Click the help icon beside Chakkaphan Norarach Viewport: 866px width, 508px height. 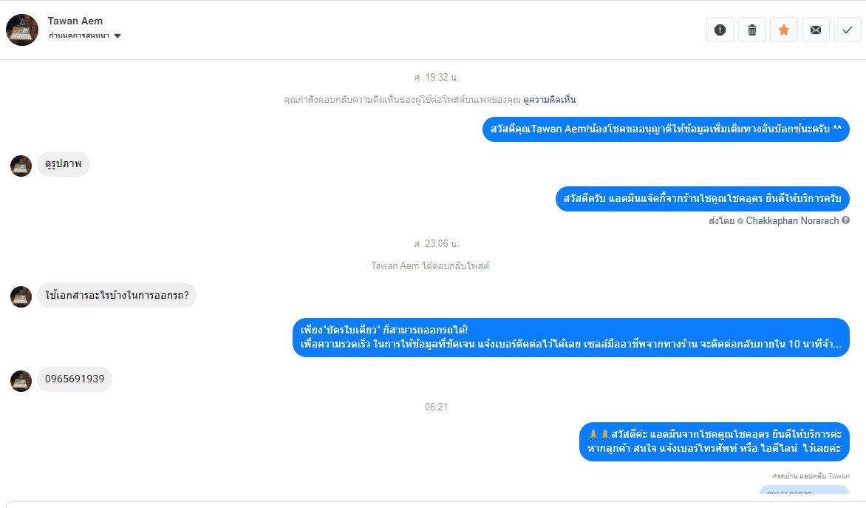point(845,220)
